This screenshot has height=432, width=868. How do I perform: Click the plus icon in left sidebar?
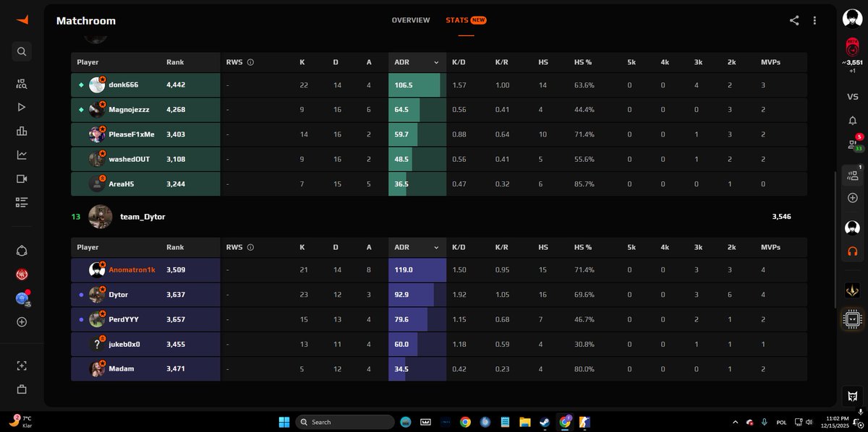[22, 322]
